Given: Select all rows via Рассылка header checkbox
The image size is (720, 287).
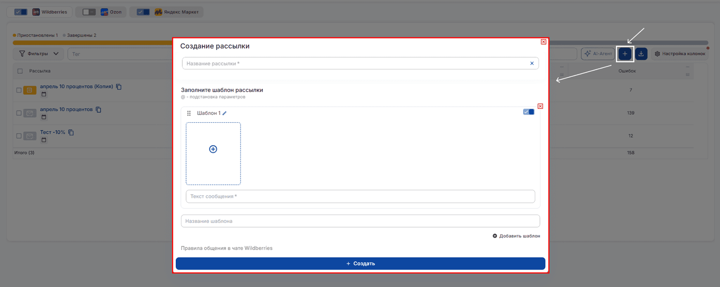Looking at the screenshot, I should point(20,71).
